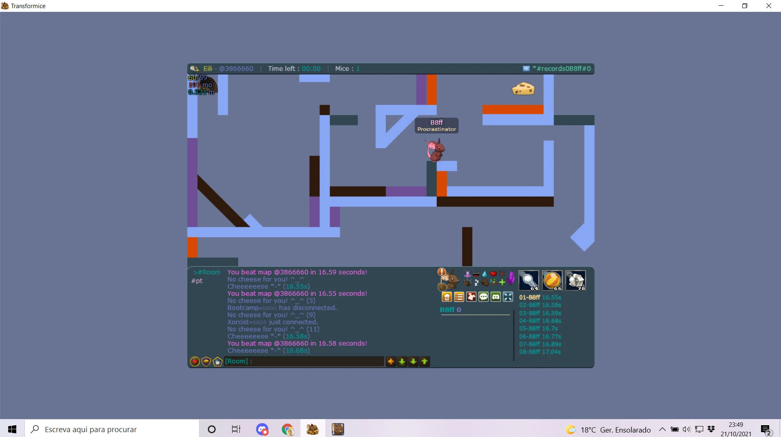Open the Windows Start menu
Screen dimensions: 781x437
pyautogui.click(x=12, y=429)
